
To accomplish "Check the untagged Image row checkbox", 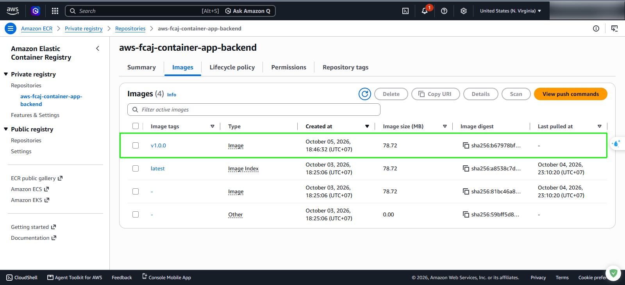I will 136,191.
